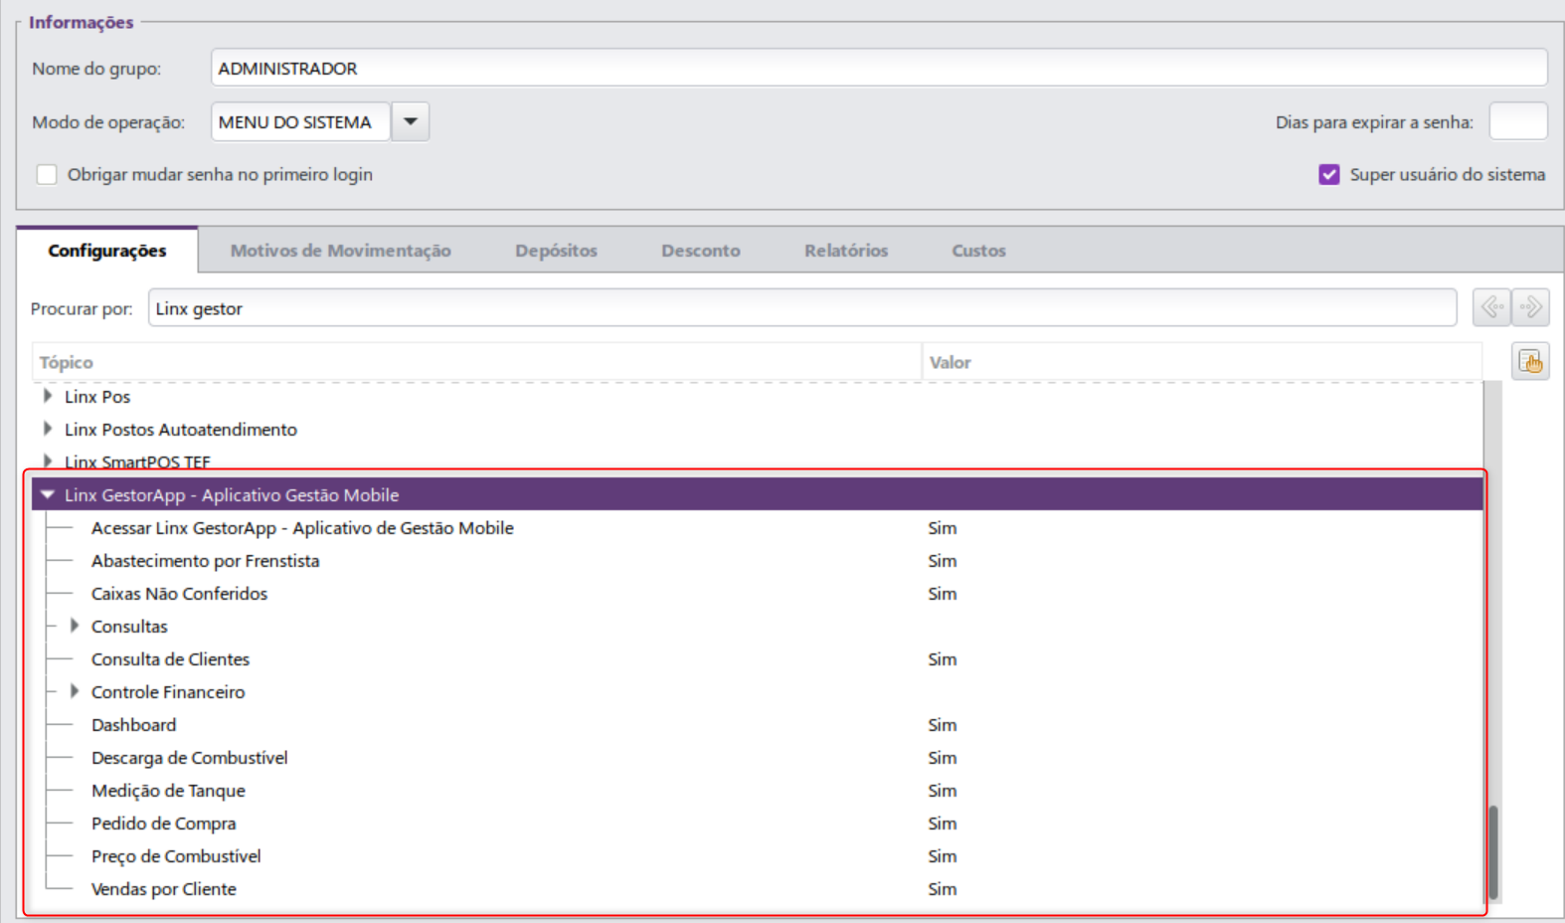This screenshot has height=923, width=1565.
Task: Collapse the Linx GestorApp node
Action: pos(47,494)
